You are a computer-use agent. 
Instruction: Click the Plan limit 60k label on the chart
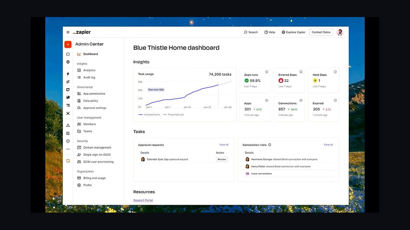click(156, 90)
